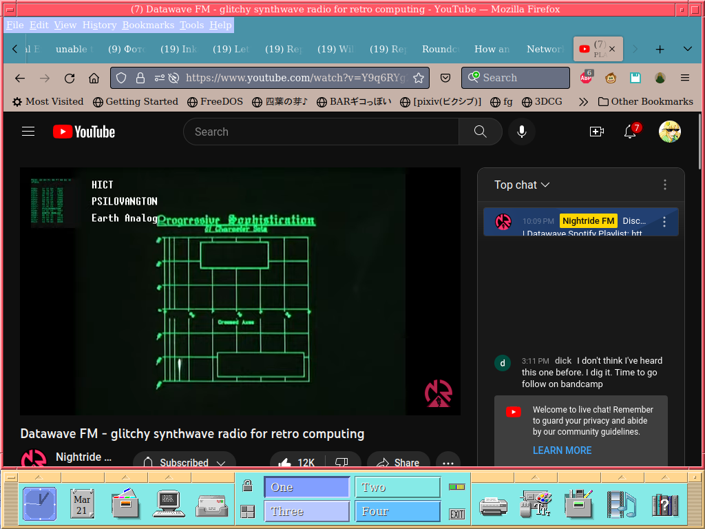This screenshot has width=705, height=529.
Task: Open the Adblock Plus extension icon
Action: pos(586,78)
